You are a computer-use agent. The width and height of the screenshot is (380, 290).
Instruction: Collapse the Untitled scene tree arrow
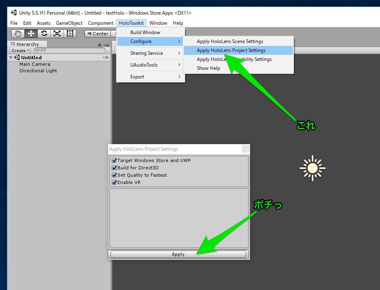coord(11,58)
